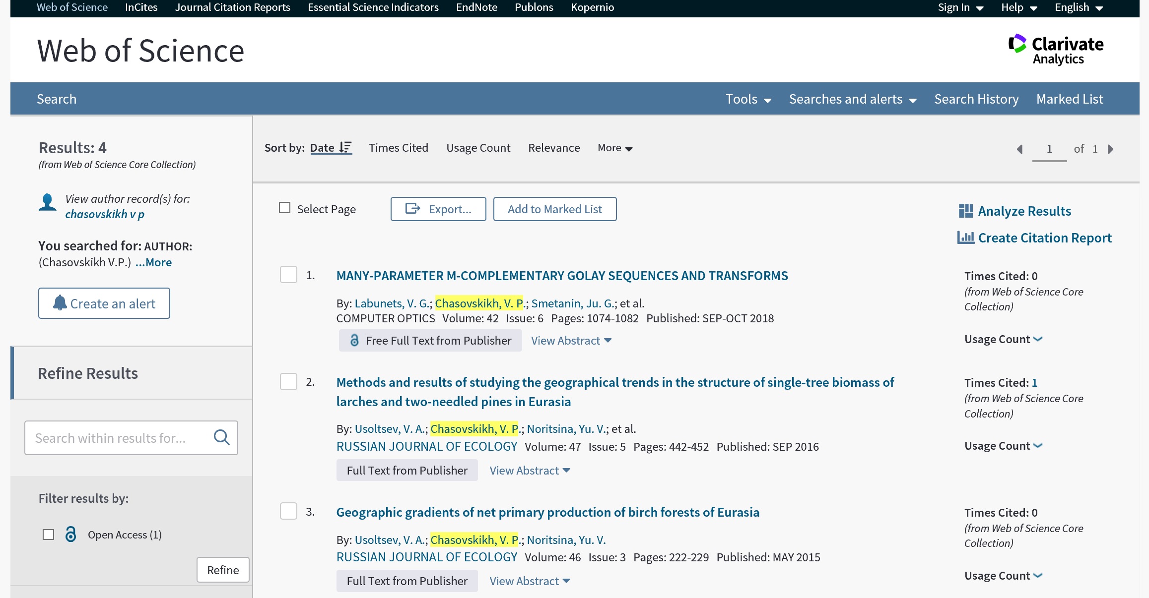Open Journal Citation Reports in top bar
The image size is (1149, 598).
pos(232,7)
